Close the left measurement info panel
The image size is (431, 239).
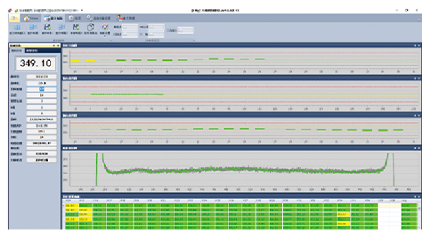pyautogui.click(x=58, y=45)
